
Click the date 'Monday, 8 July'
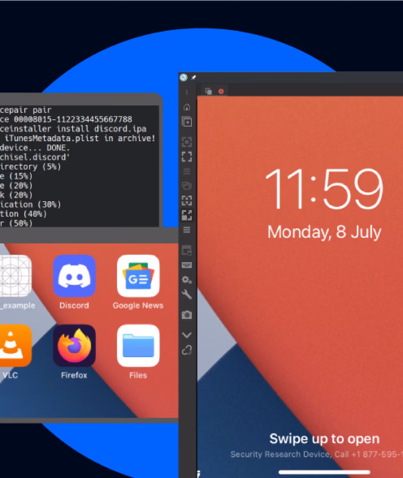324,232
